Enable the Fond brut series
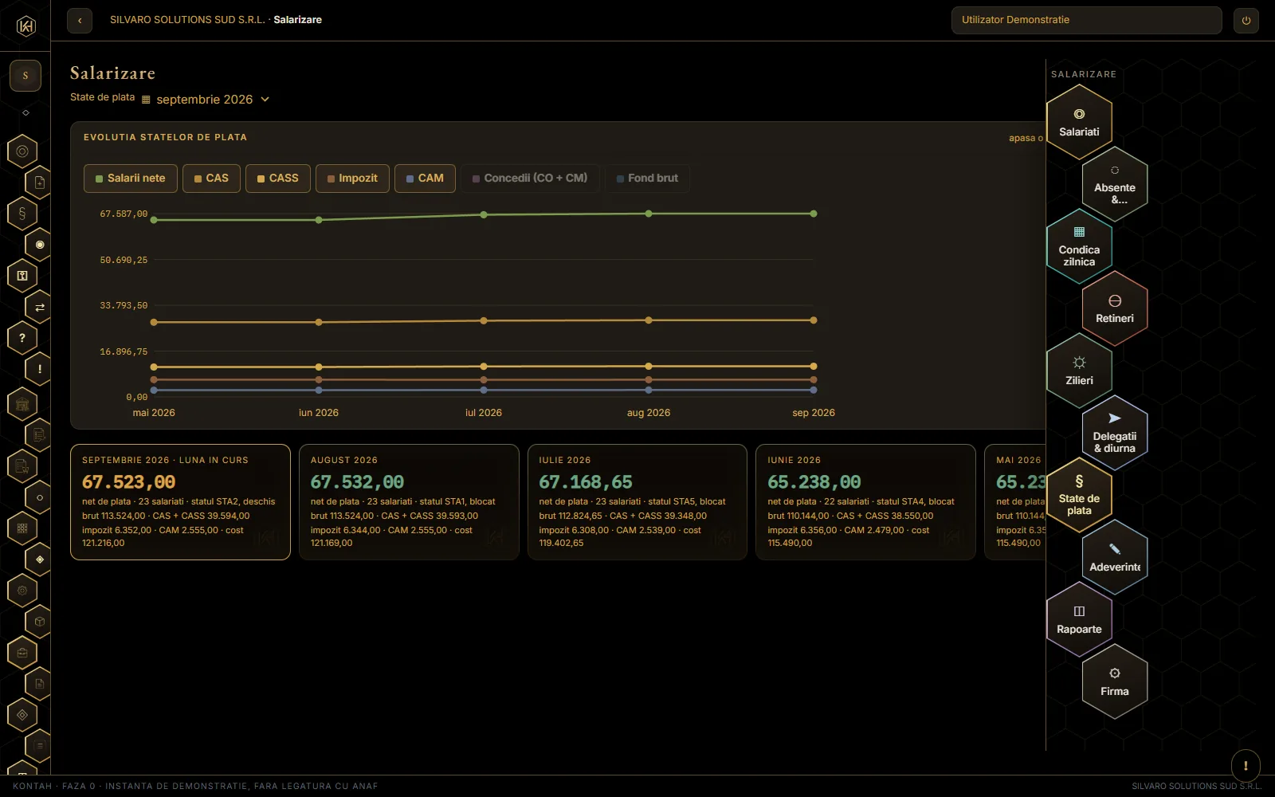Viewport: 1275px width, 797px height. [647, 179]
